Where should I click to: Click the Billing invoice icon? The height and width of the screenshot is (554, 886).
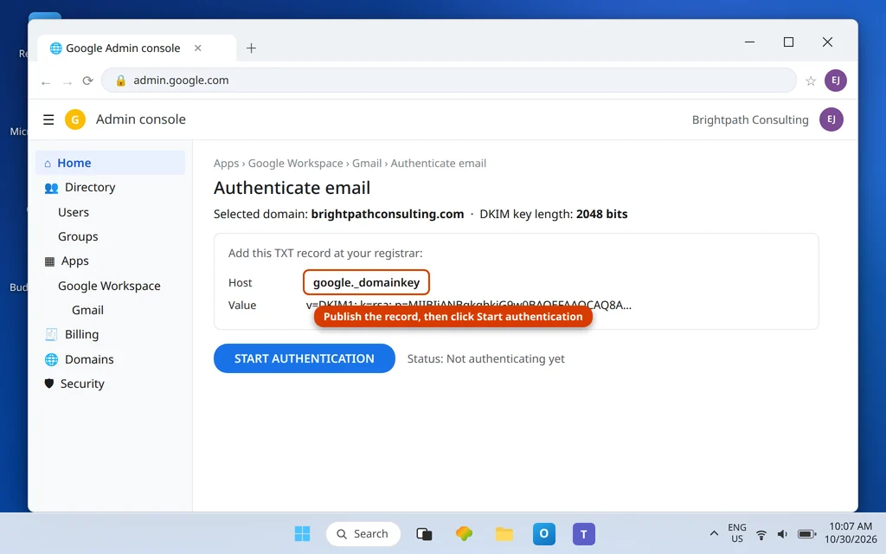(x=51, y=334)
